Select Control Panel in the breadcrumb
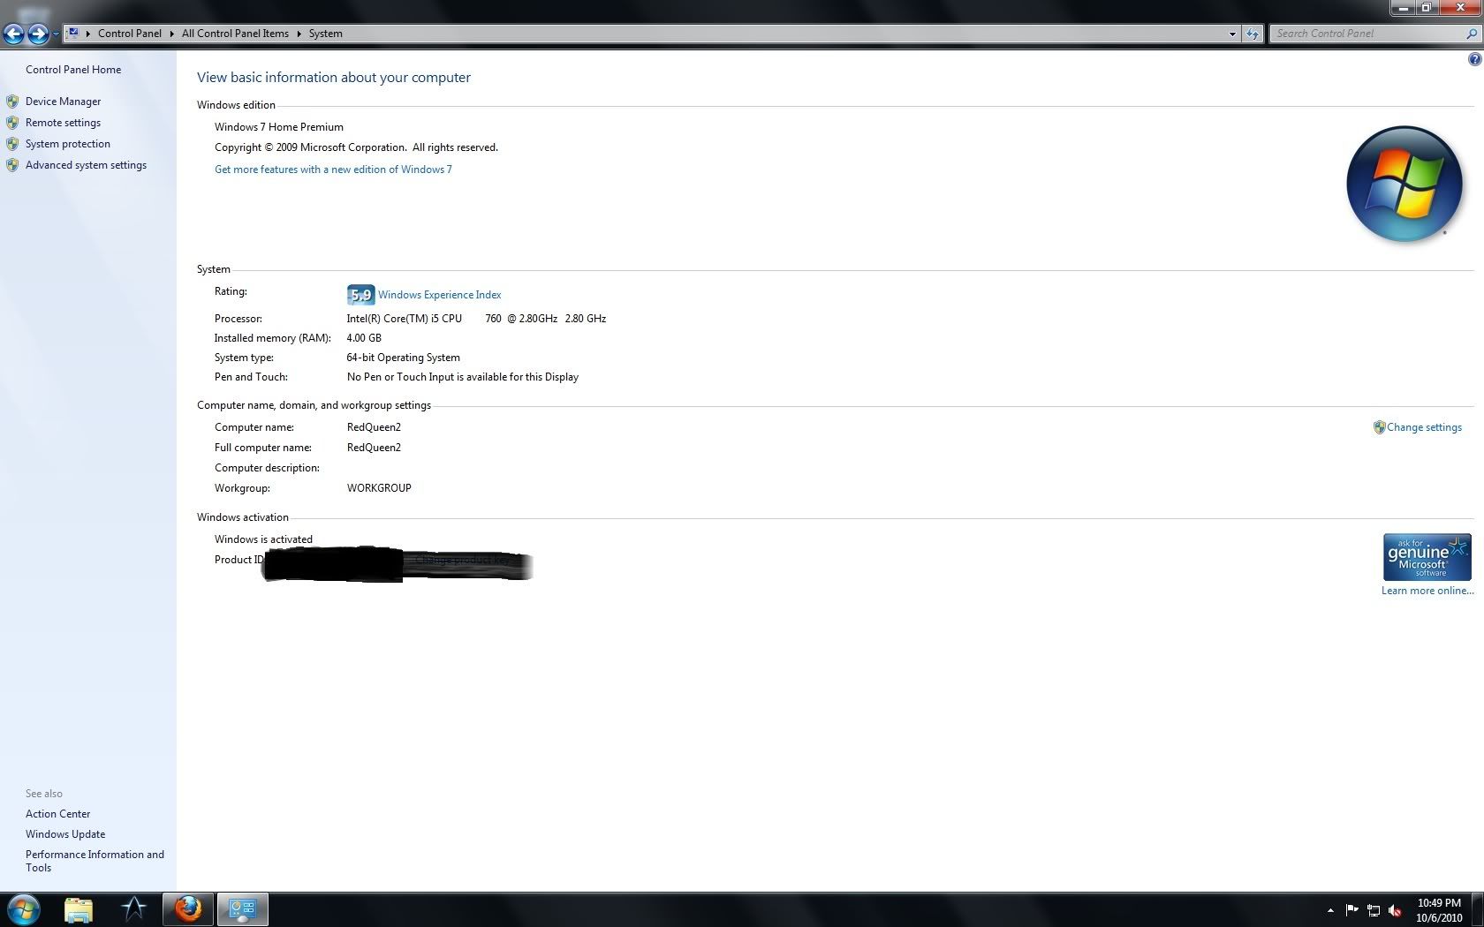Viewport: 1484px width, 927px height. click(x=130, y=34)
